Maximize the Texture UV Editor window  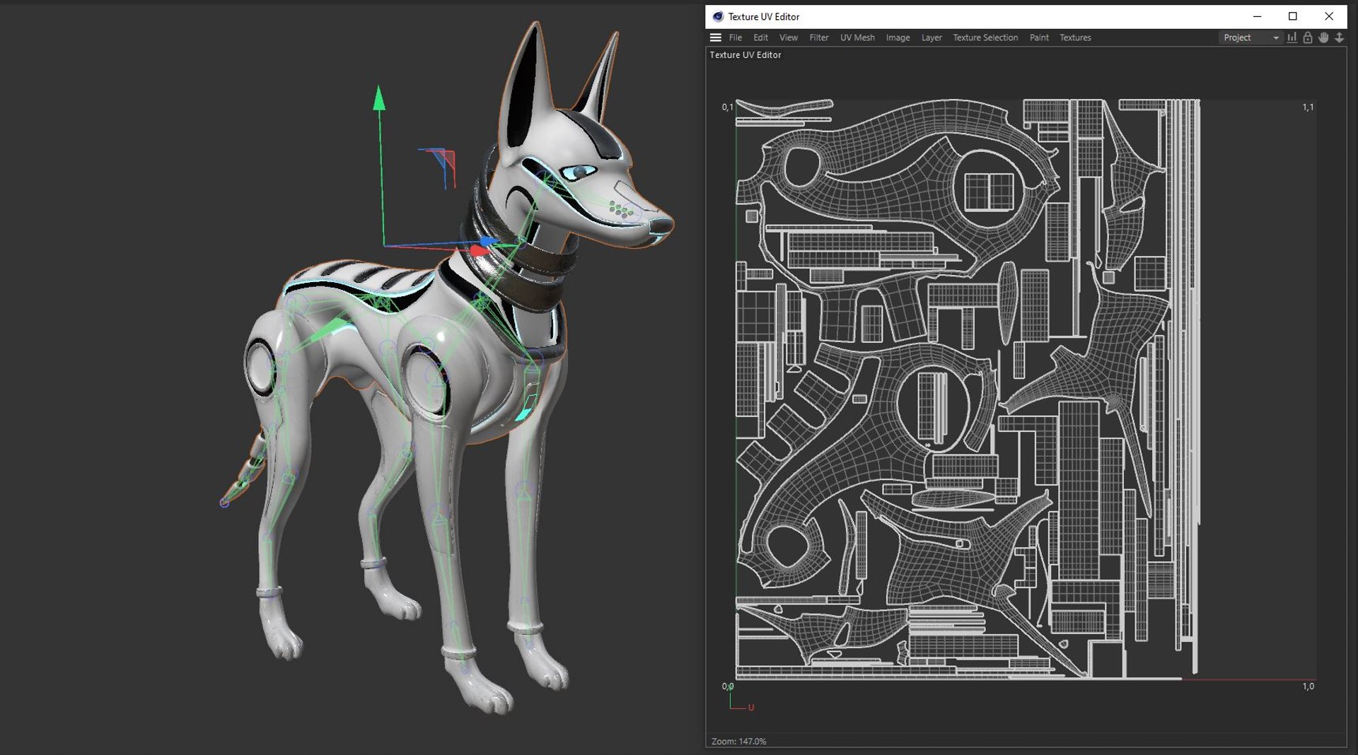coord(1293,16)
